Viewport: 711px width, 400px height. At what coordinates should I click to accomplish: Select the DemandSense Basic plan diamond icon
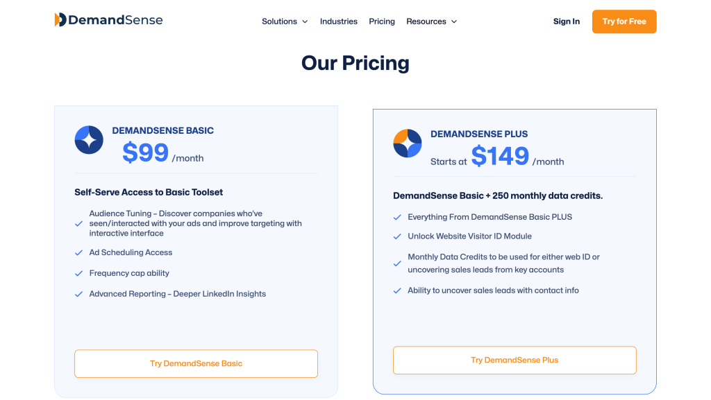coord(89,140)
